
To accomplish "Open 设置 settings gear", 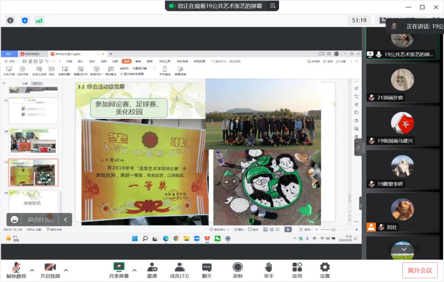I will pos(325,270).
